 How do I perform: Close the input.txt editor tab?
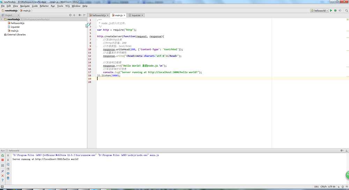click(142, 15)
